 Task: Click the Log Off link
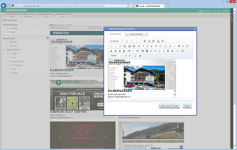click(226, 11)
